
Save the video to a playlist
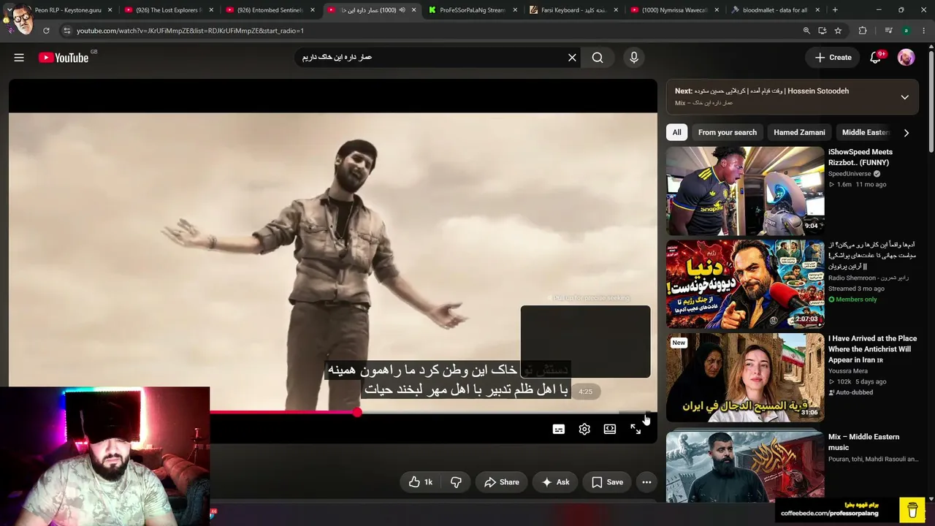tap(607, 482)
